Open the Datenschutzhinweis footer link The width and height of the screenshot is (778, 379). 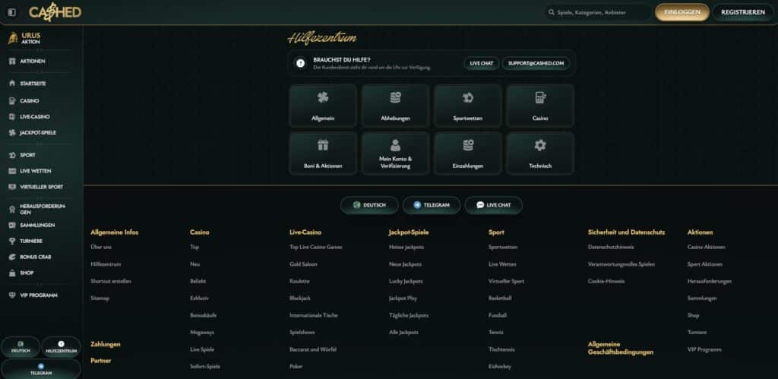click(x=611, y=247)
